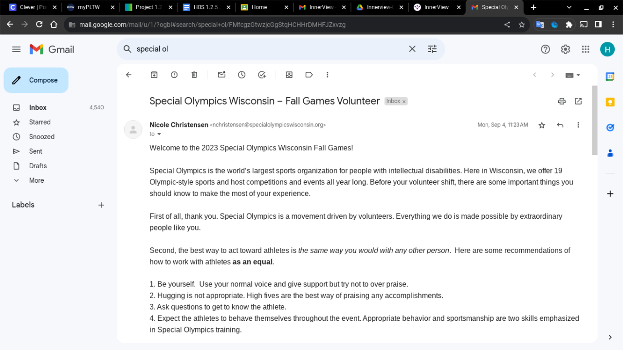
Task: Bookmark this page with the star
Action: click(522, 24)
